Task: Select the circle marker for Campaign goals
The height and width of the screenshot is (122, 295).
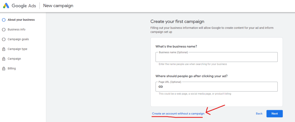Action: (3, 39)
